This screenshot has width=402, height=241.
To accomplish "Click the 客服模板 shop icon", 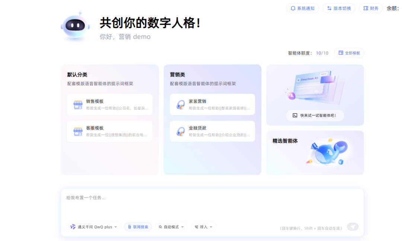I will point(78,131).
